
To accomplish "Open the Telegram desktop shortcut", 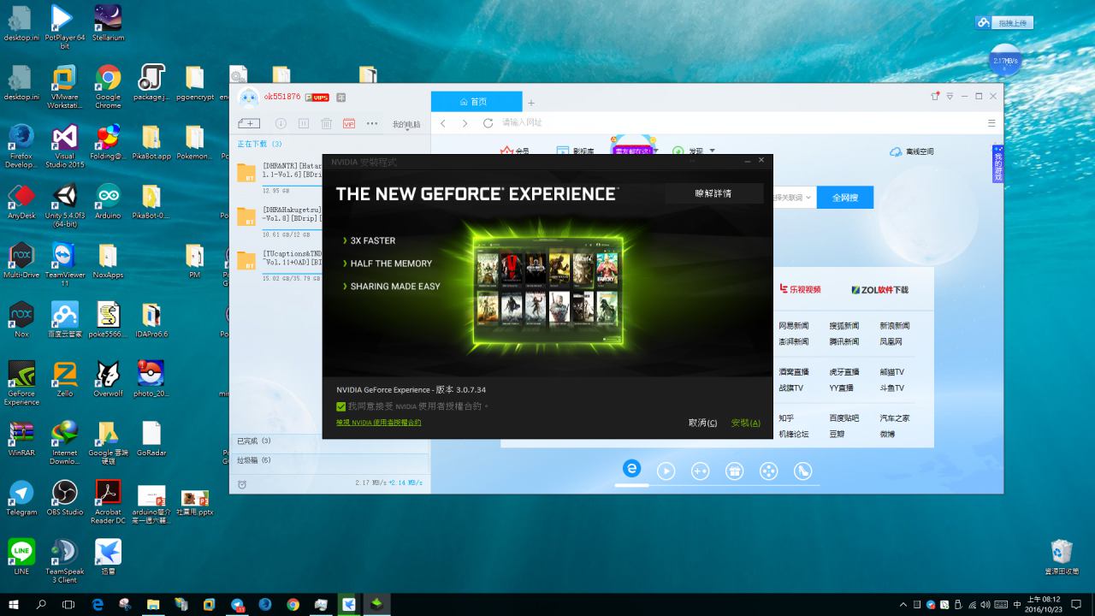I will pos(21,498).
